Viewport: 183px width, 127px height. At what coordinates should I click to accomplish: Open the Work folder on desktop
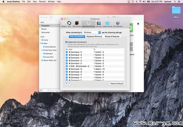click(x=176, y=12)
